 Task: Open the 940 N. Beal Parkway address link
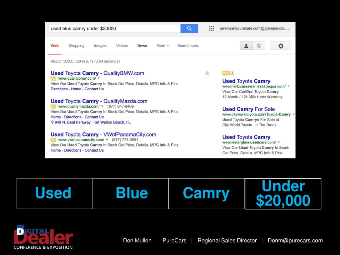point(93,122)
